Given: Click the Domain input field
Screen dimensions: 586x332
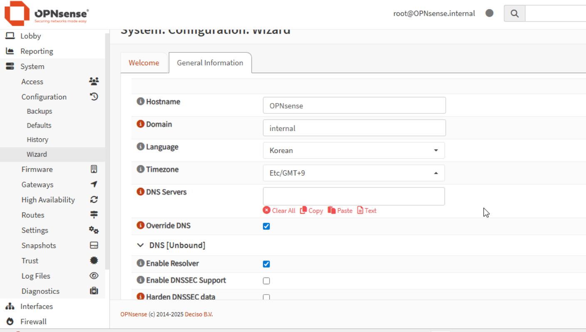Looking at the screenshot, I should pos(354,128).
